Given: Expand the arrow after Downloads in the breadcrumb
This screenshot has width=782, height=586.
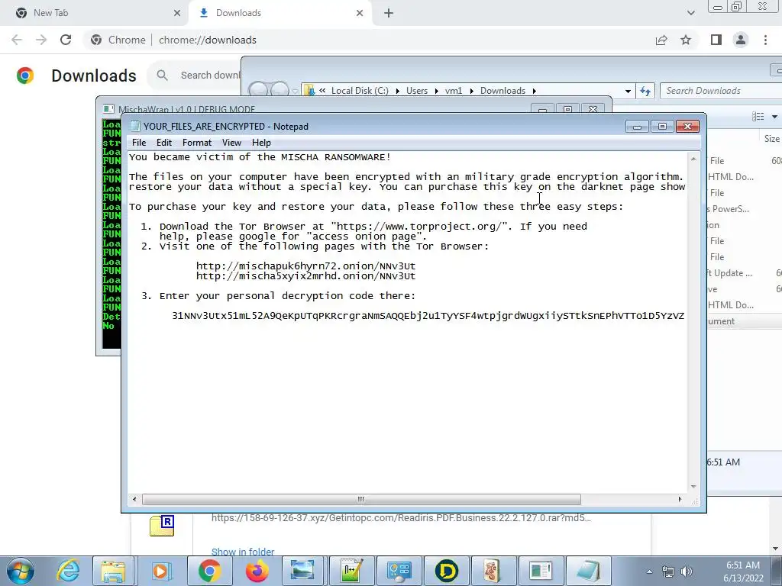Looking at the screenshot, I should 534,91.
